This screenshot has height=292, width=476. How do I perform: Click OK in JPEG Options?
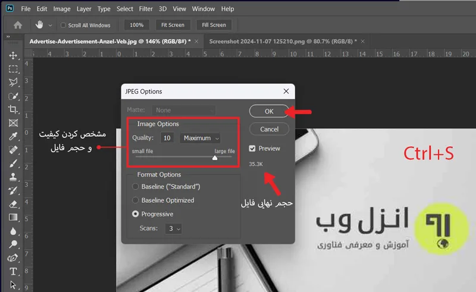click(x=269, y=111)
